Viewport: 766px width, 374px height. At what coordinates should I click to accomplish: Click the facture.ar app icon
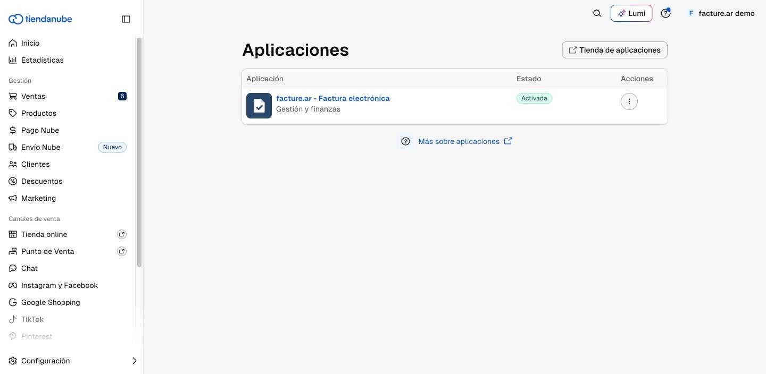coord(259,105)
